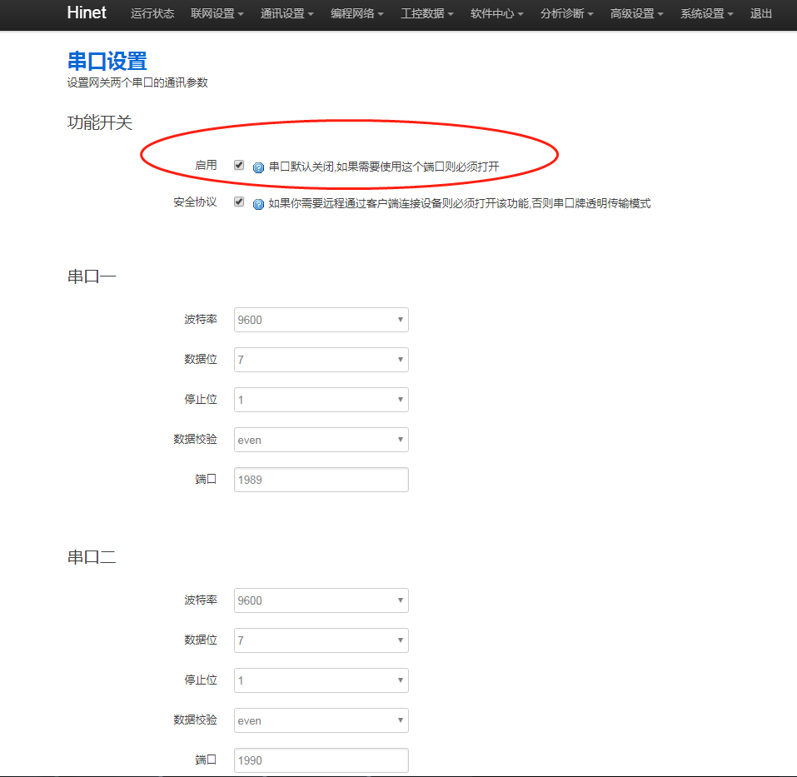Image resolution: width=797 pixels, height=777 pixels.
Task: Expand the 工控数据 menu
Action: point(426,14)
